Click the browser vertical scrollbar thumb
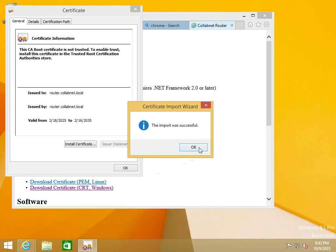The height and width of the screenshot is (252, 336). pos(269,83)
